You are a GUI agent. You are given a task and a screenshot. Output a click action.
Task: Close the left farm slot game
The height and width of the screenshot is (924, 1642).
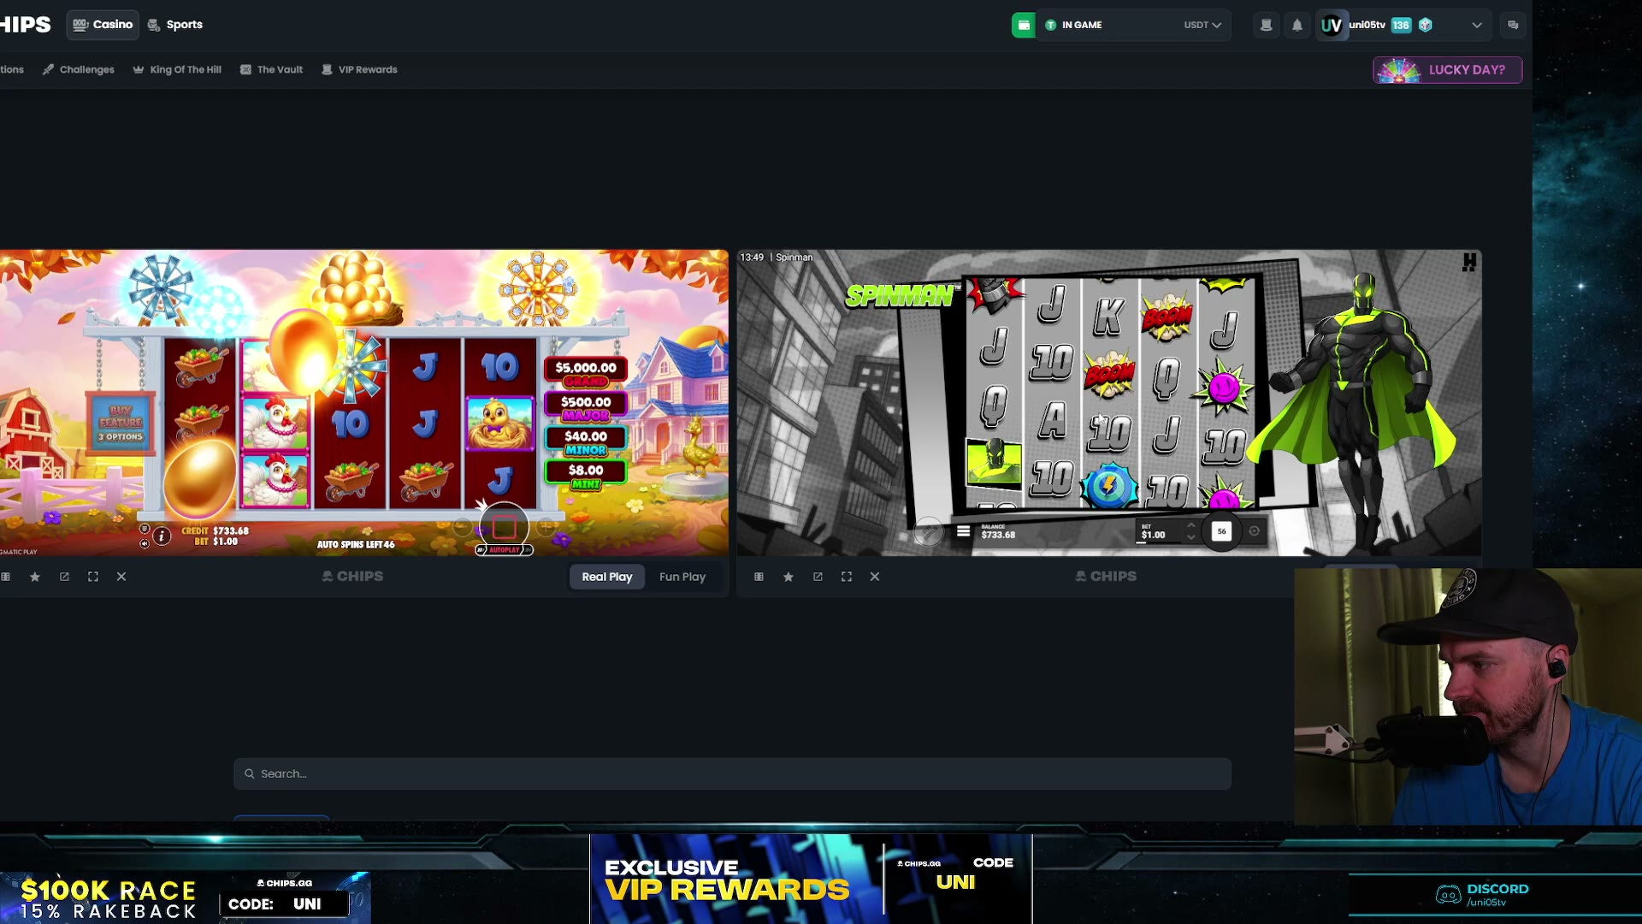pos(121,577)
